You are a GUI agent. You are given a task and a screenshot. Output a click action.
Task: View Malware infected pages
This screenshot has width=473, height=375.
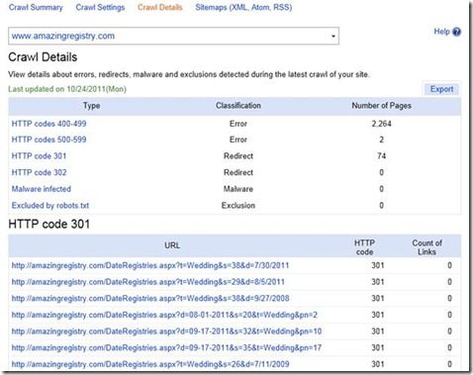(42, 189)
